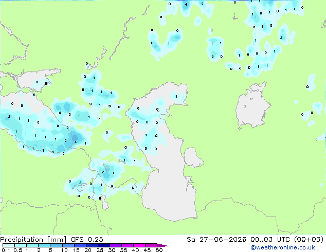Click the 25–30 mm dark blue swatch
This screenshot has width=326, height=252.
coord(104,245)
